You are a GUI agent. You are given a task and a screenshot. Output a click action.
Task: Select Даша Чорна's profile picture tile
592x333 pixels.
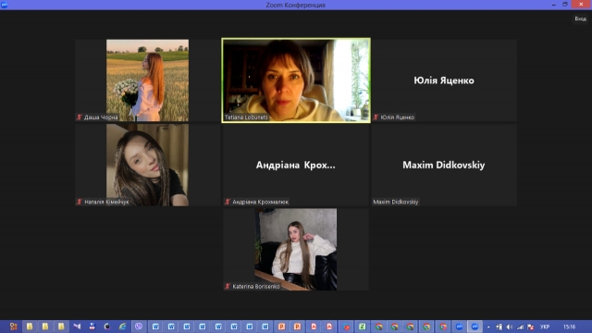click(x=147, y=80)
